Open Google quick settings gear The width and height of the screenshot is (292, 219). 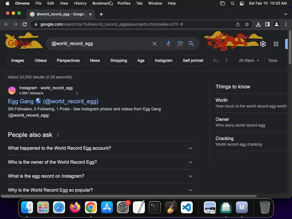coord(263,44)
